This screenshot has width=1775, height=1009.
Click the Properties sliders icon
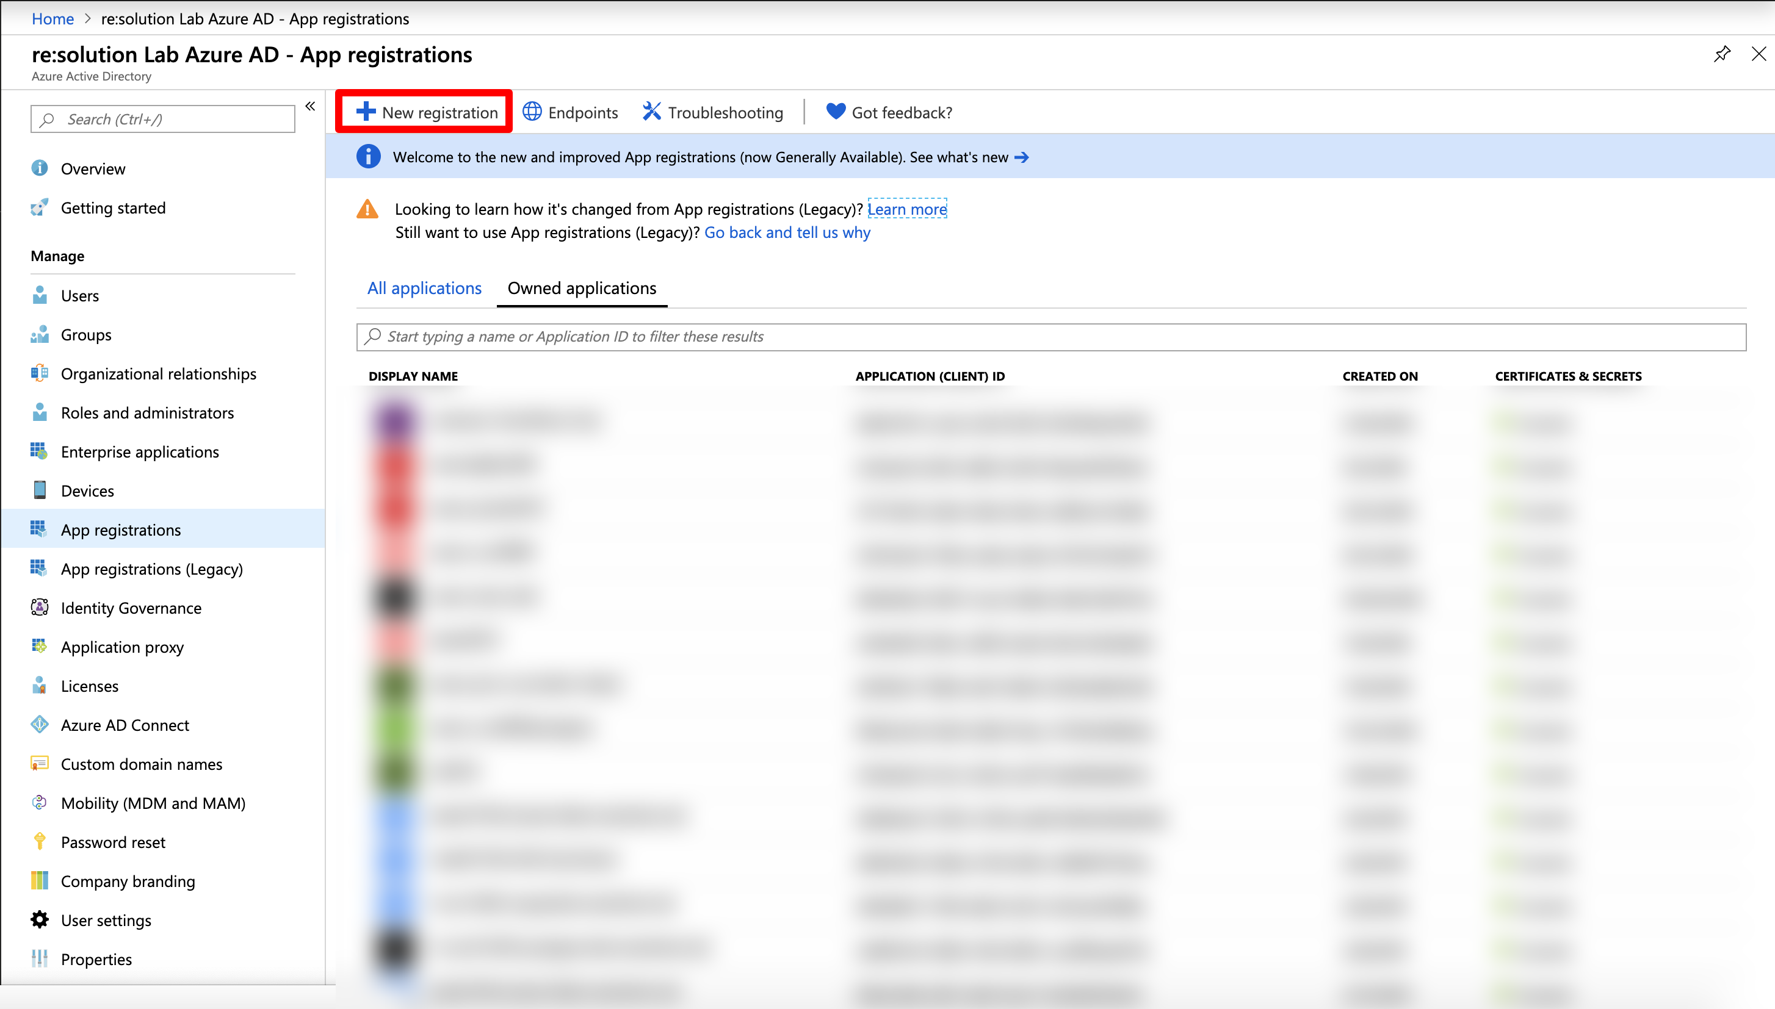coord(40,958)
